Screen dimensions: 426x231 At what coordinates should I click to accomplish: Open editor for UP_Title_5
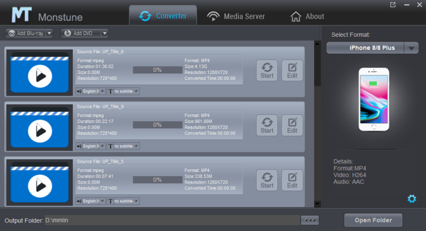(x=292, y=180)
